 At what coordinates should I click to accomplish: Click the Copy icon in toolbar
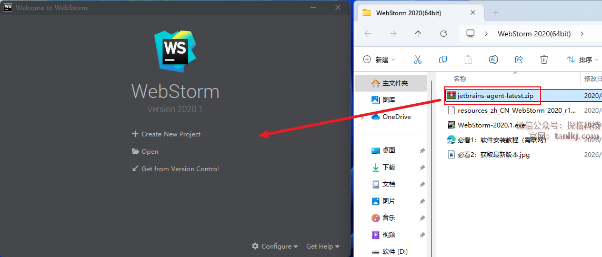pos(443,60)
